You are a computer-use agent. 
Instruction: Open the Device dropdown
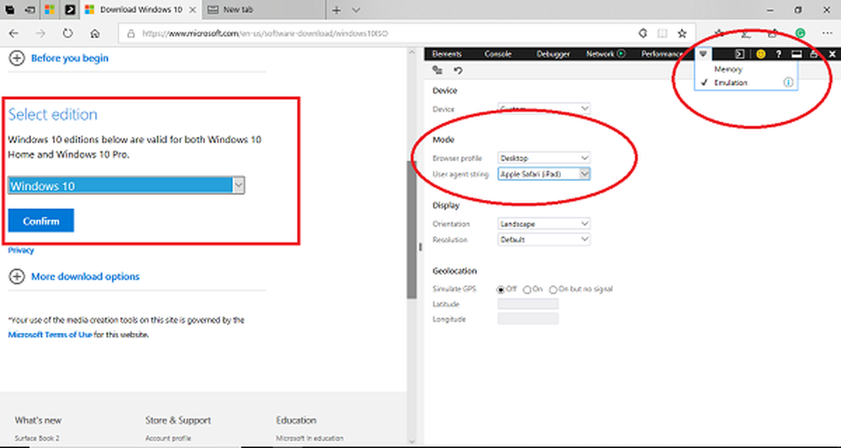(x=544, y=108)
